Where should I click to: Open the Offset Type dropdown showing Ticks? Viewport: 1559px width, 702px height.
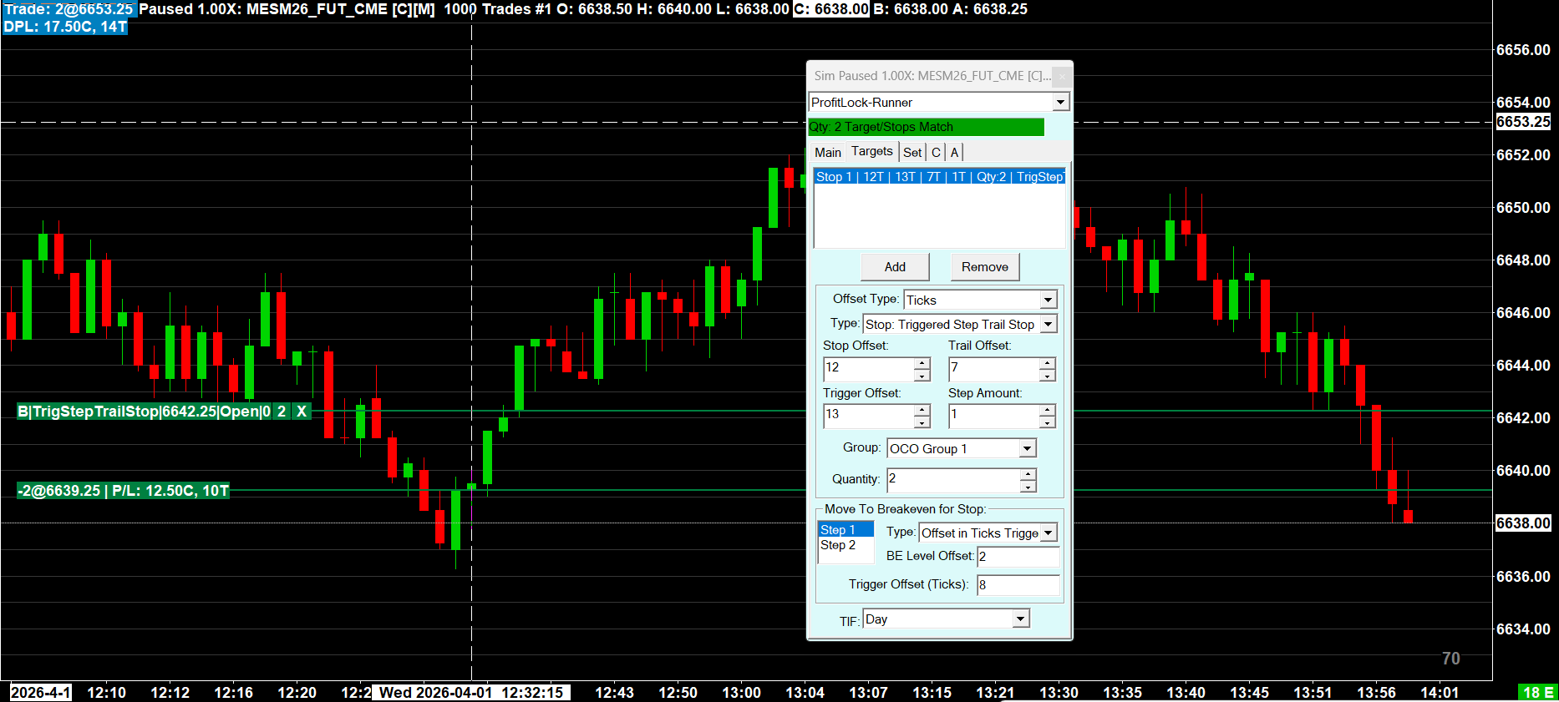click(1048, 300)
